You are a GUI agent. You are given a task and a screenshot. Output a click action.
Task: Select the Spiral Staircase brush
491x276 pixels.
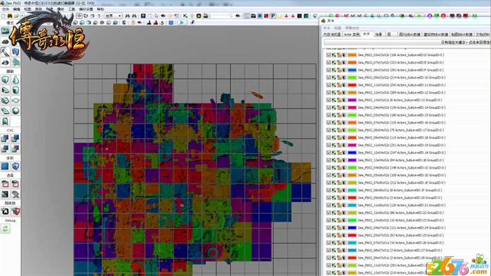[x=5, y=111]
